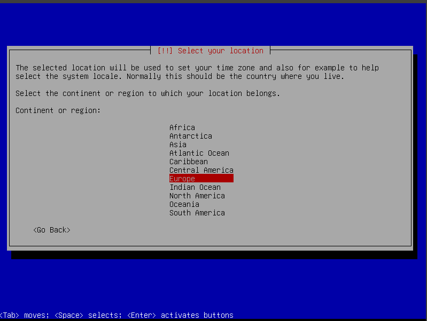Select Central America region

click(x=201, y=170)
